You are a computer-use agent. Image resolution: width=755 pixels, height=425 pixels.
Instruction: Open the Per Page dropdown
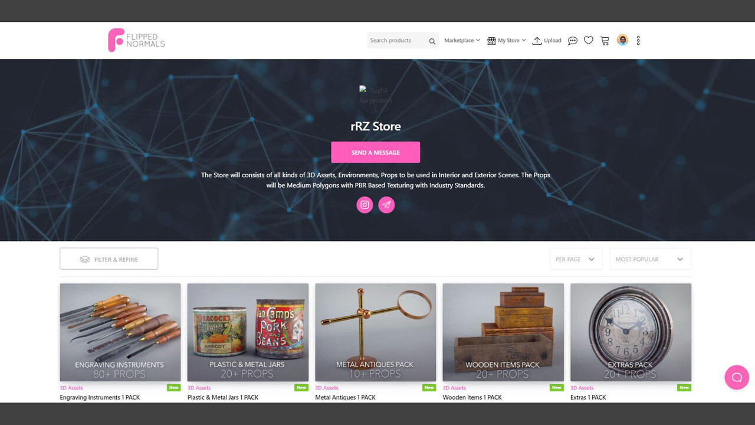point(576,259)
